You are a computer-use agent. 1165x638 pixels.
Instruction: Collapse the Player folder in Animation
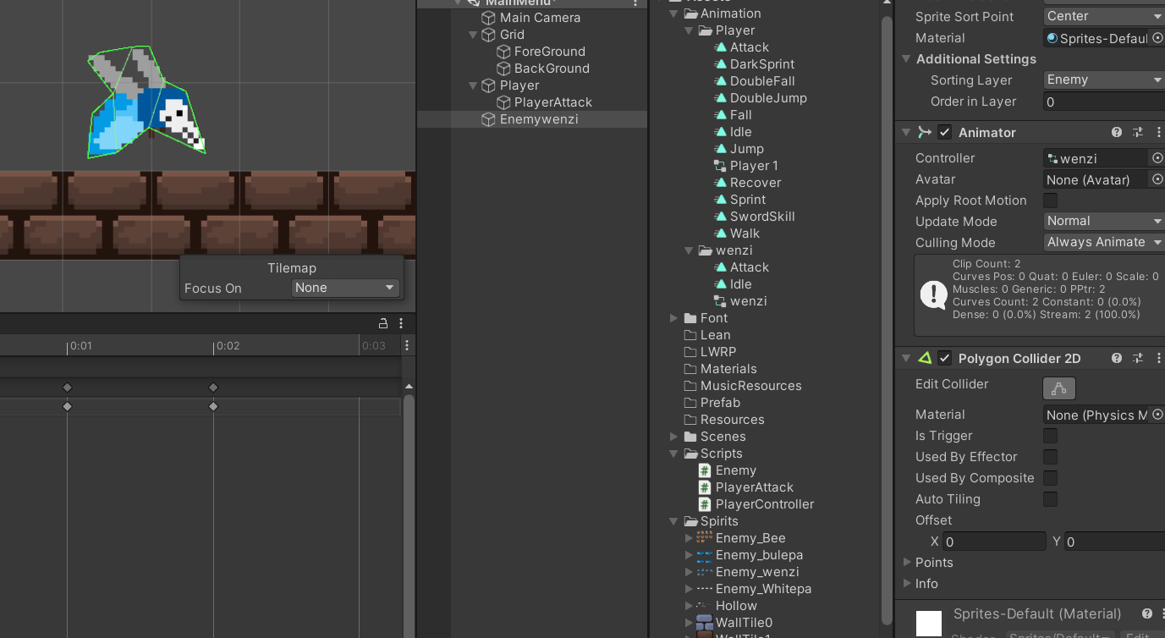click(689, 30)
